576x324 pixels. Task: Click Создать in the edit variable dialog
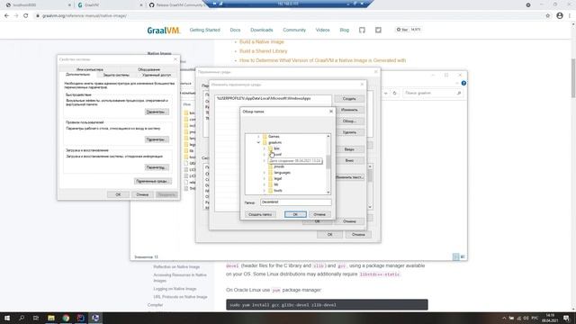point(349,99)
